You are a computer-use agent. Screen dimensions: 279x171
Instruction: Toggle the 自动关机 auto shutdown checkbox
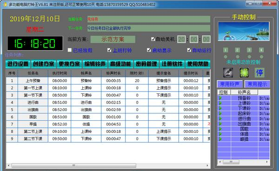click(153, 39)
